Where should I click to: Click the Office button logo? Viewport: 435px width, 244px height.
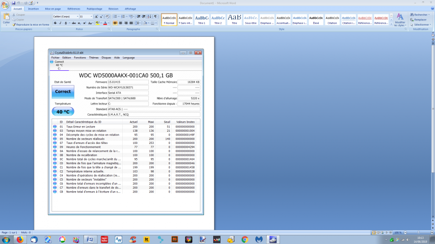(x=5, y=4)
